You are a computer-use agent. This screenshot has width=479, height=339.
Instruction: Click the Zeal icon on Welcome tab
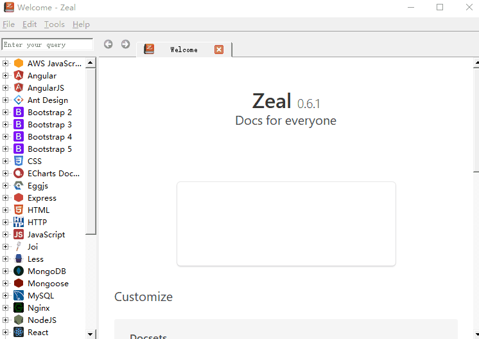(149, 50)
